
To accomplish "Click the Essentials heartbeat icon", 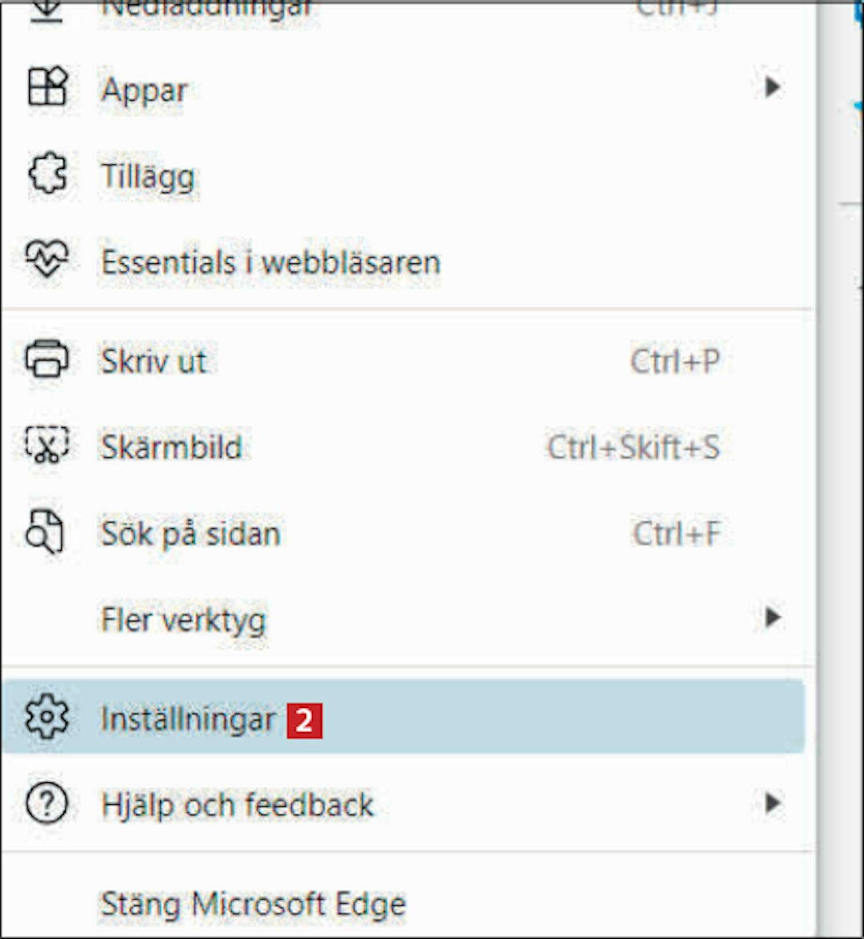I will pos(47,259).
